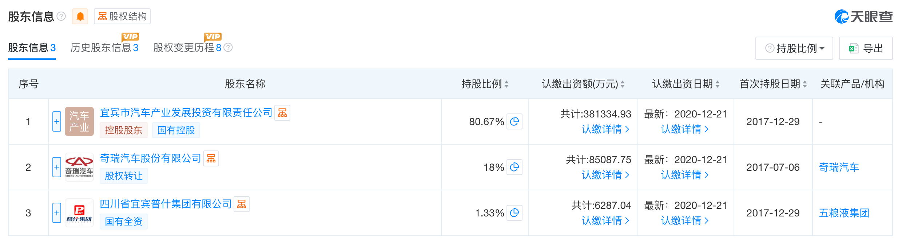This screenshot has width=902, height=244.
Task: Sort by 首次持股日期 column arrows
Action: [x=805, y=84]
